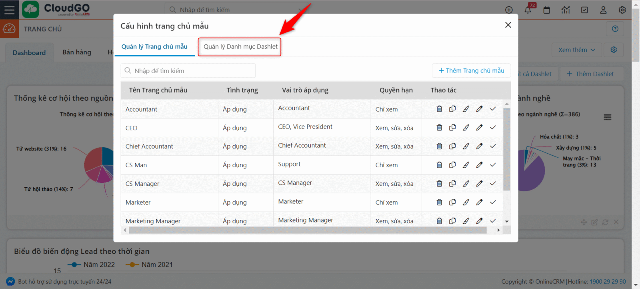Screen dimensions: 640x289
Task: Edit the CS Man template with the pencil icon
Action: point(479,165)
